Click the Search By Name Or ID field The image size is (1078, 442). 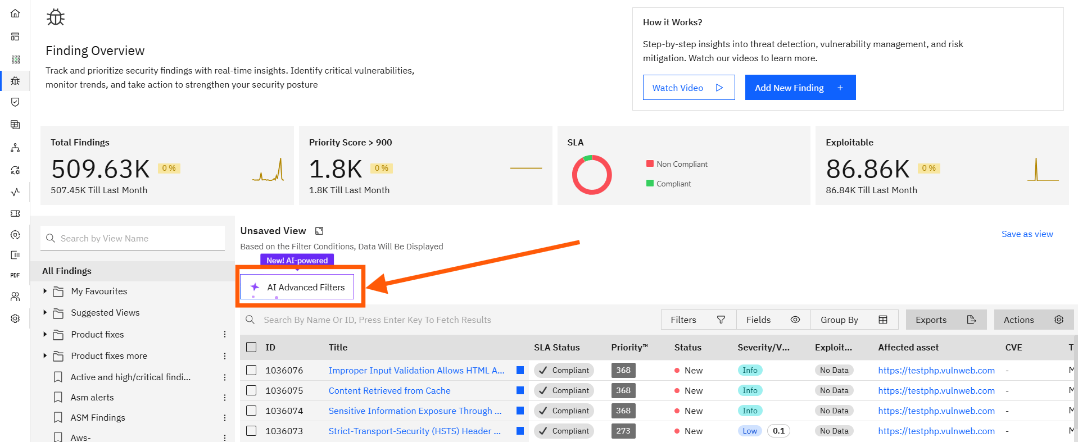tap(450, 320)
